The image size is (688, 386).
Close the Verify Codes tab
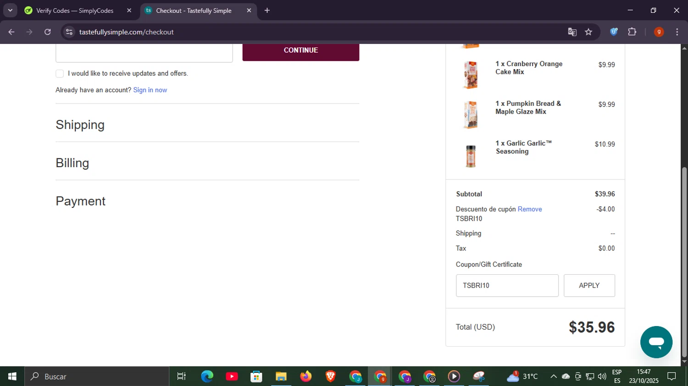click(x=129, y=11)
